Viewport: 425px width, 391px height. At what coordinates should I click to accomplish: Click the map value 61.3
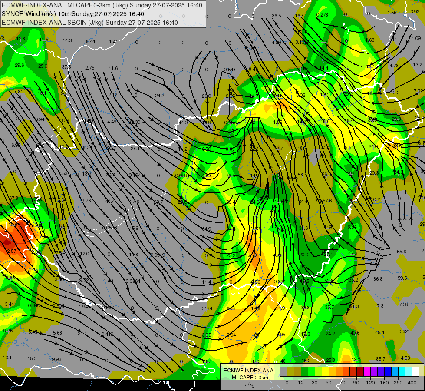click(354, 306)
